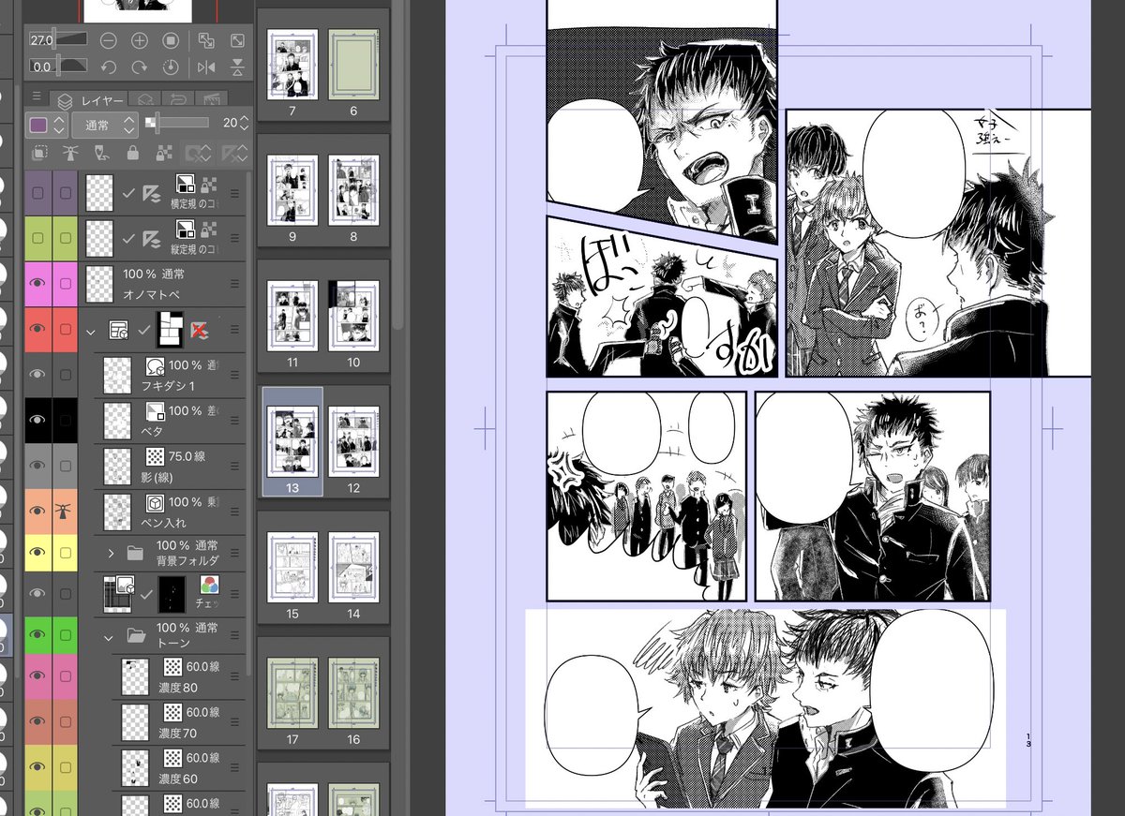Select the 濃度60 layer name
The image size is (1125, 816).
click(178, 779)
